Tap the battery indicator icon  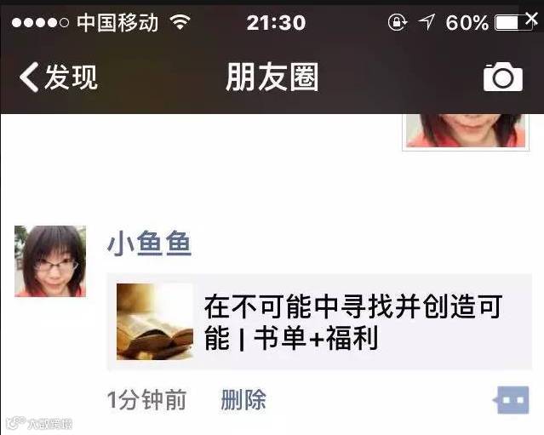tap(514, 23)
